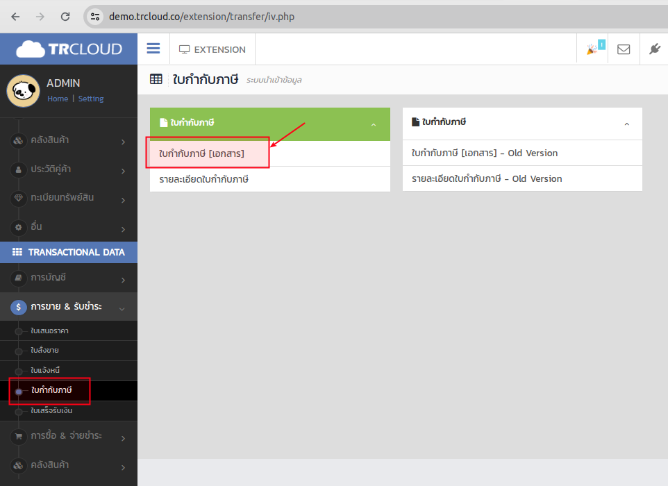Image resolution: width=668 pixels, height=486 pixels.
Task: Click the การซื้อ & จ่ายชำระ cart icon
Action: [x=18, y=436]
